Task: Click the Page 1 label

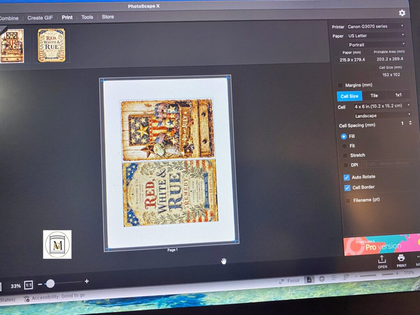Action: [x=173, y=250]
